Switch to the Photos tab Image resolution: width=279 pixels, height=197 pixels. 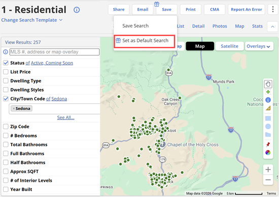point(220,26)
